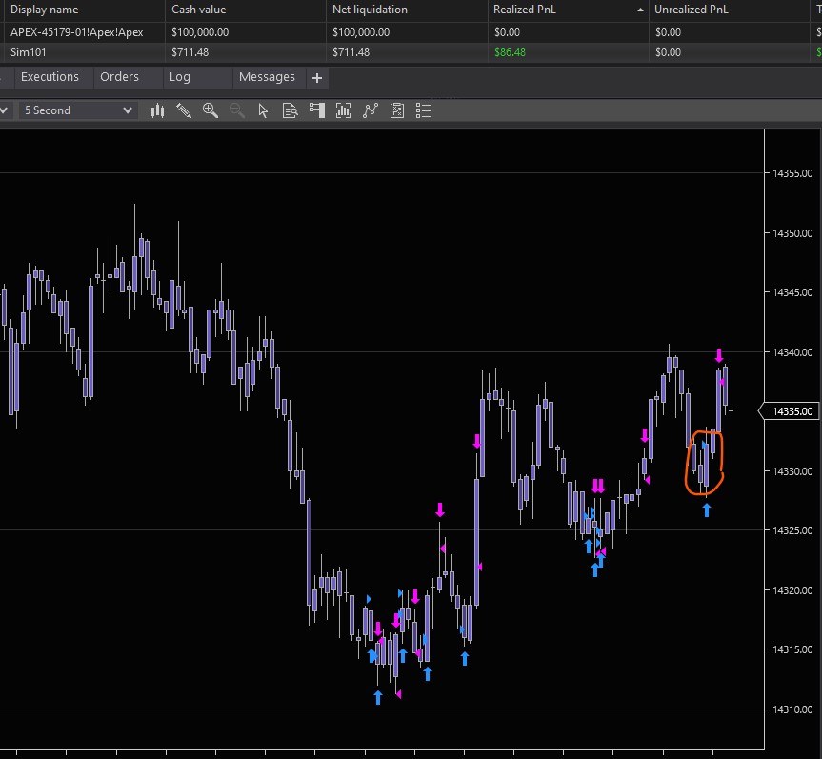Click the zoom in magnifier

(x=211, y=110)
